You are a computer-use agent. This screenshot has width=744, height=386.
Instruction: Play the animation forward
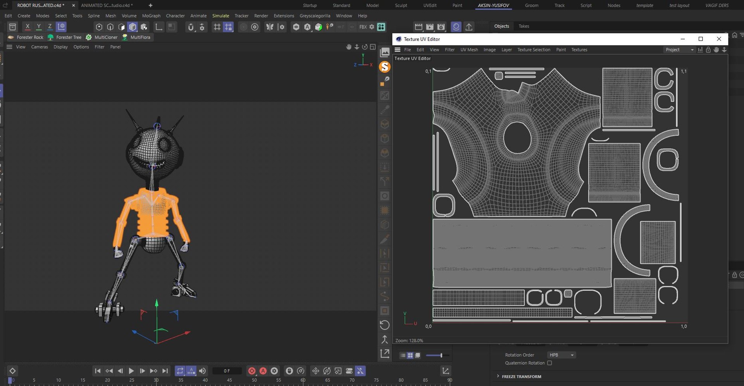(x=131, y=371)
